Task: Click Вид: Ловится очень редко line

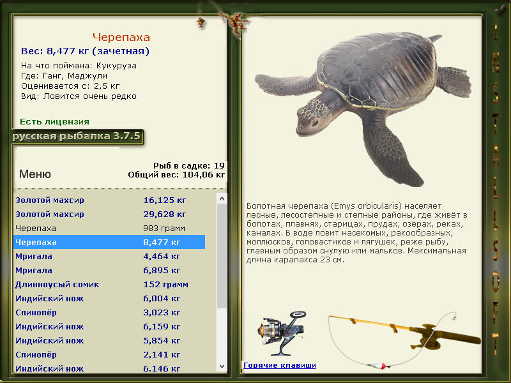Action: pyautogui.click(x=79, y=96)
